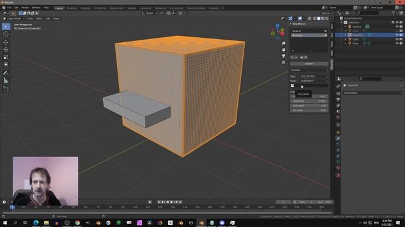Switch to the Modeling workspace tab

[72, 8]
